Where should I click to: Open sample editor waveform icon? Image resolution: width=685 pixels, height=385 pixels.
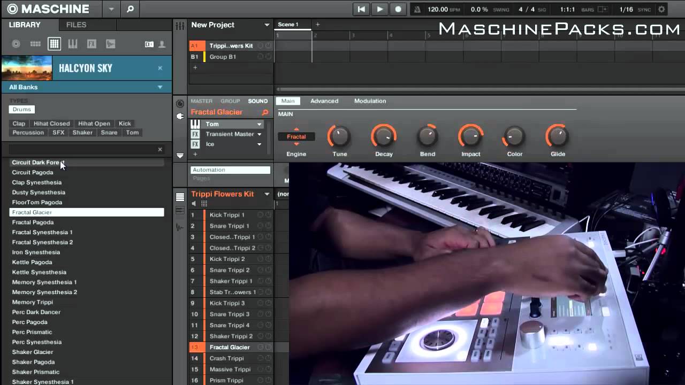pos(180,227)
